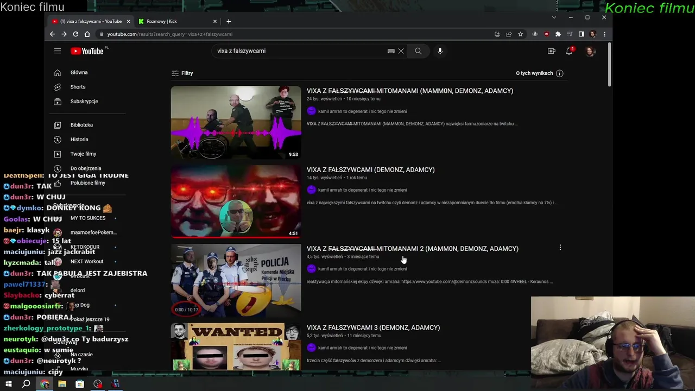
Task: Open NEXT Workout subscription channel
Action: pyautogui.click(x=87, y=261)
